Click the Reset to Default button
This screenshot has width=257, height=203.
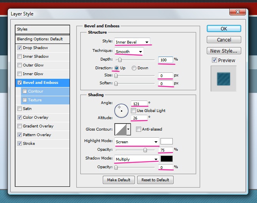click(x=155, y=180)
